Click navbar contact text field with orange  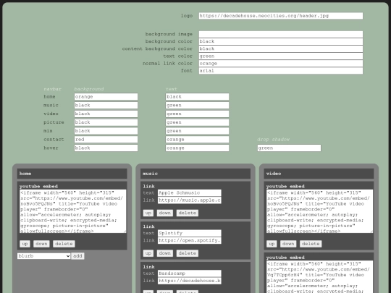tap(197, 140)
